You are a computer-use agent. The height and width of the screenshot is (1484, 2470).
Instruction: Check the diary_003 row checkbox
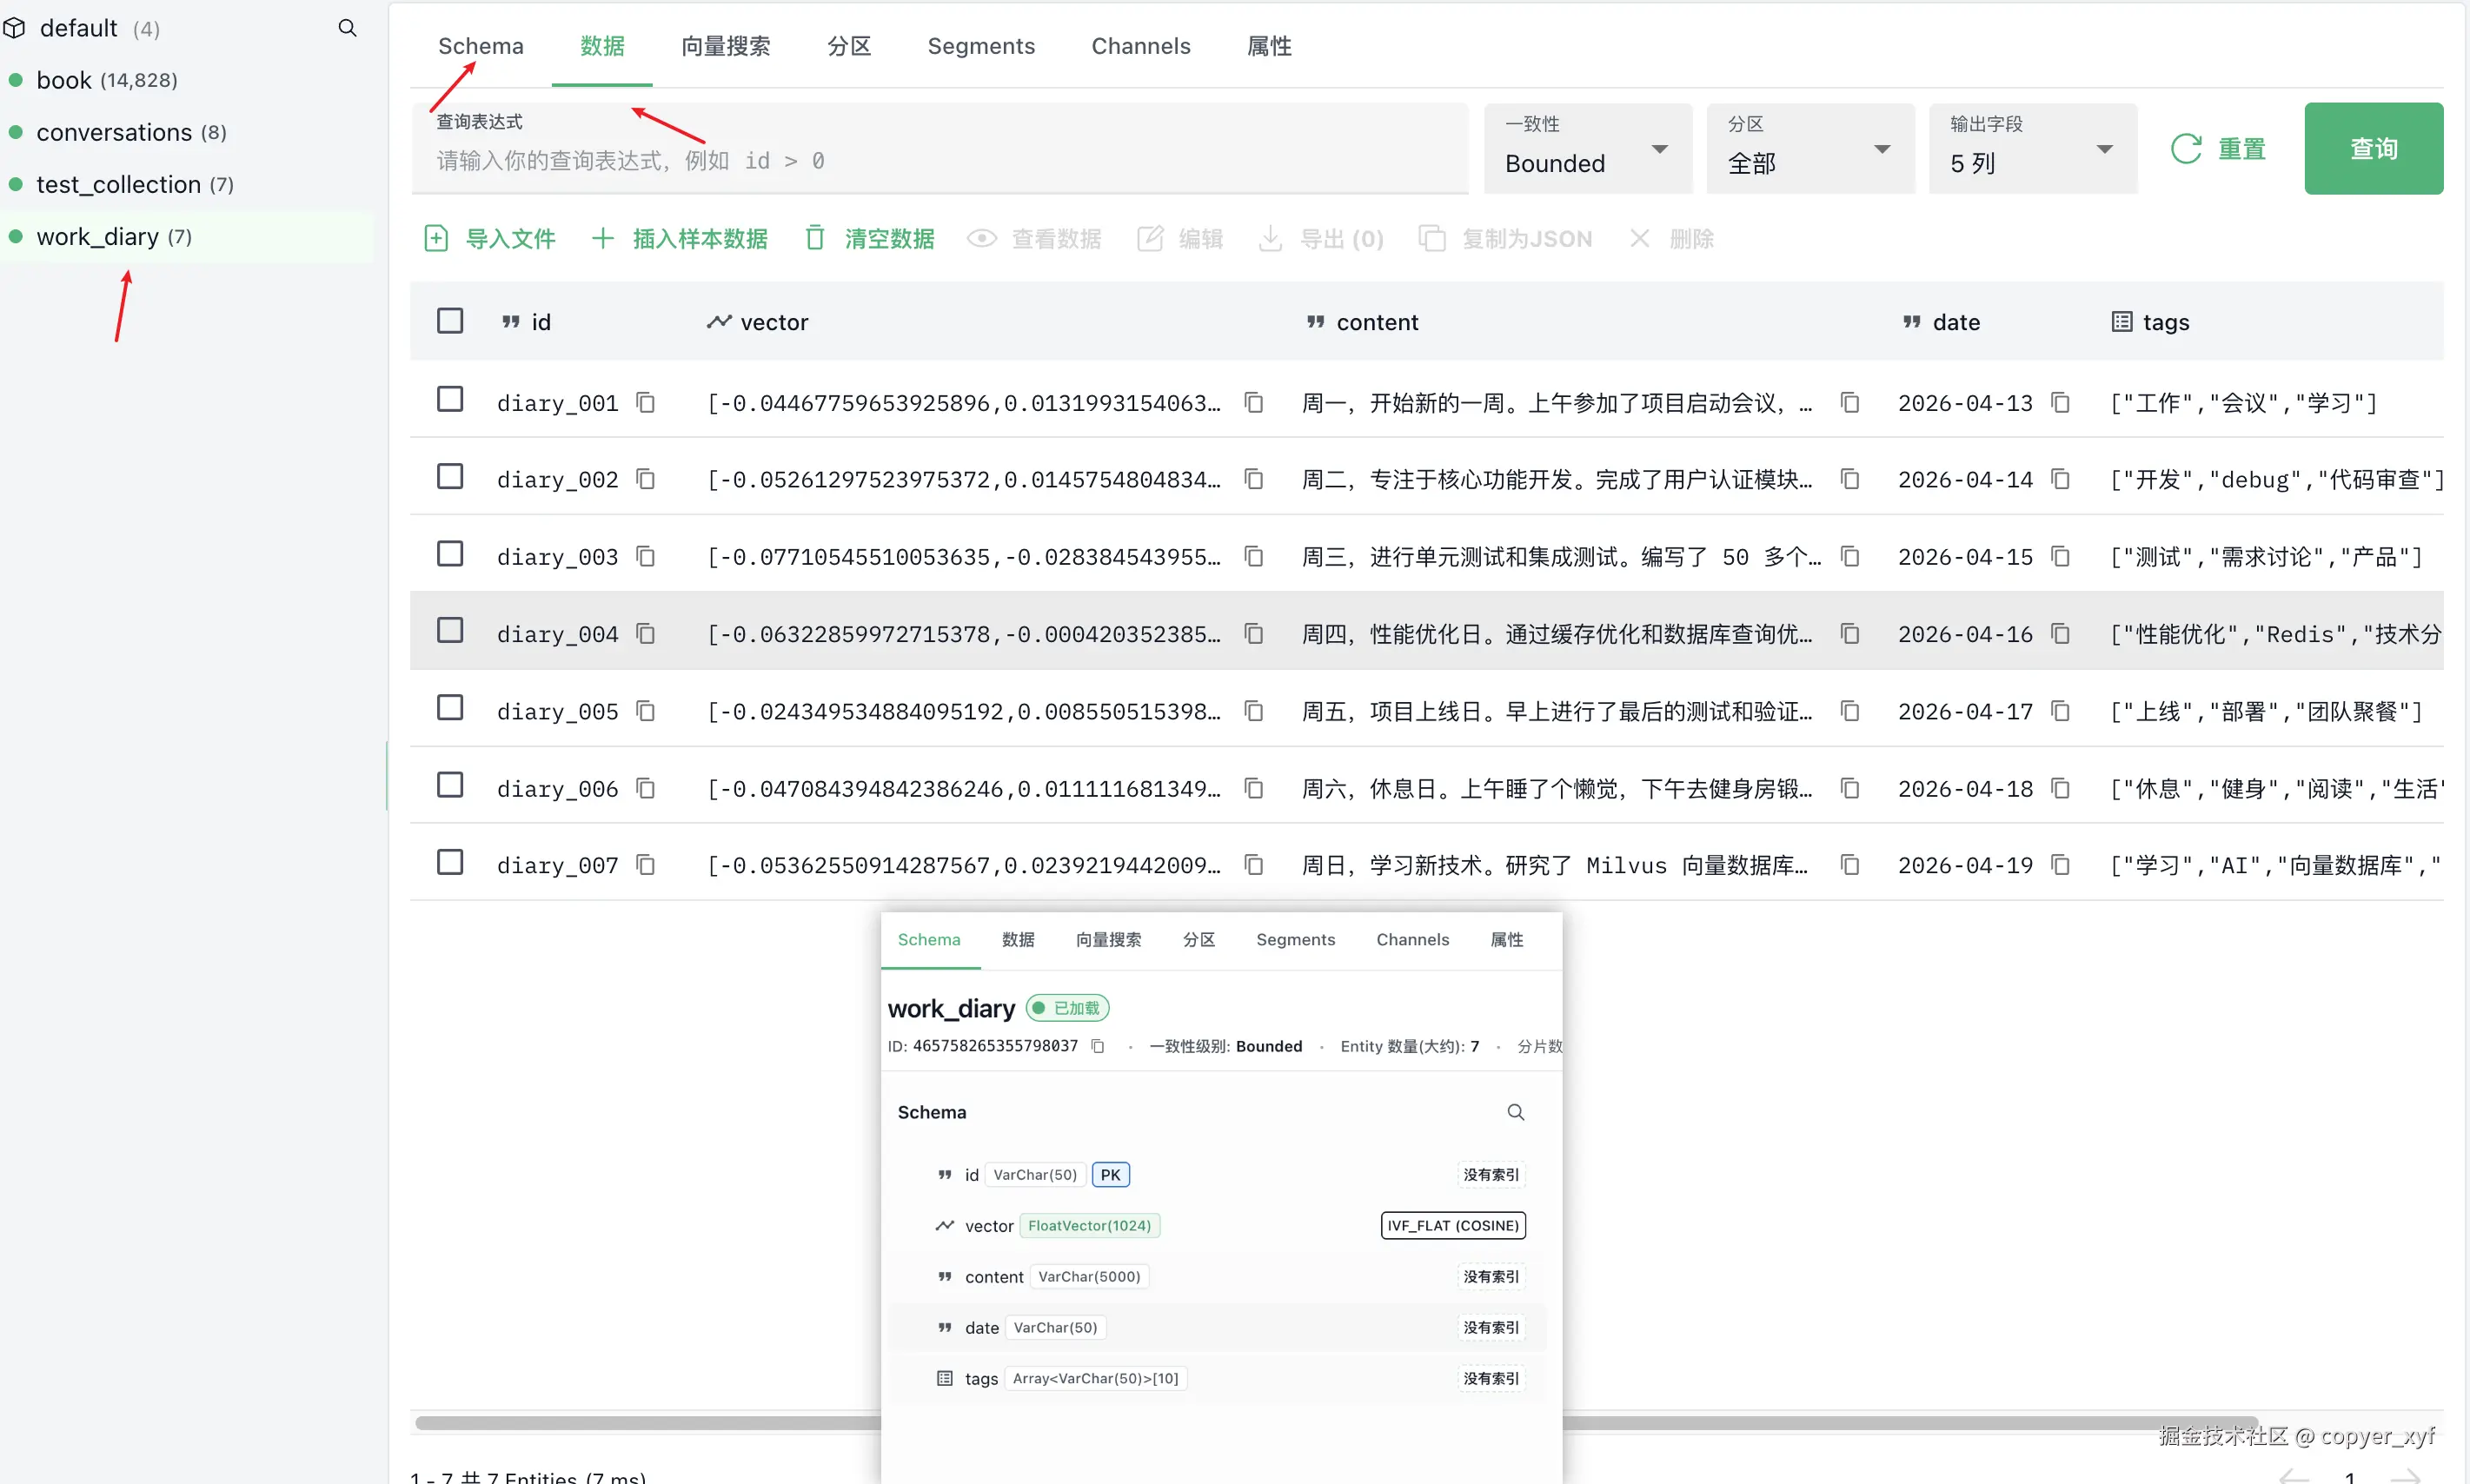tap(450, 553)
